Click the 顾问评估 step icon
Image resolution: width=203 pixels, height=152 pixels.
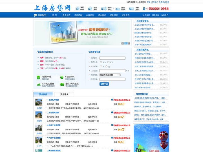click(x=104, y=8)
